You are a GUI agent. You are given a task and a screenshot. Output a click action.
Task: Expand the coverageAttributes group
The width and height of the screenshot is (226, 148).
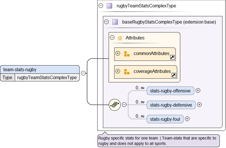point(118,71)
